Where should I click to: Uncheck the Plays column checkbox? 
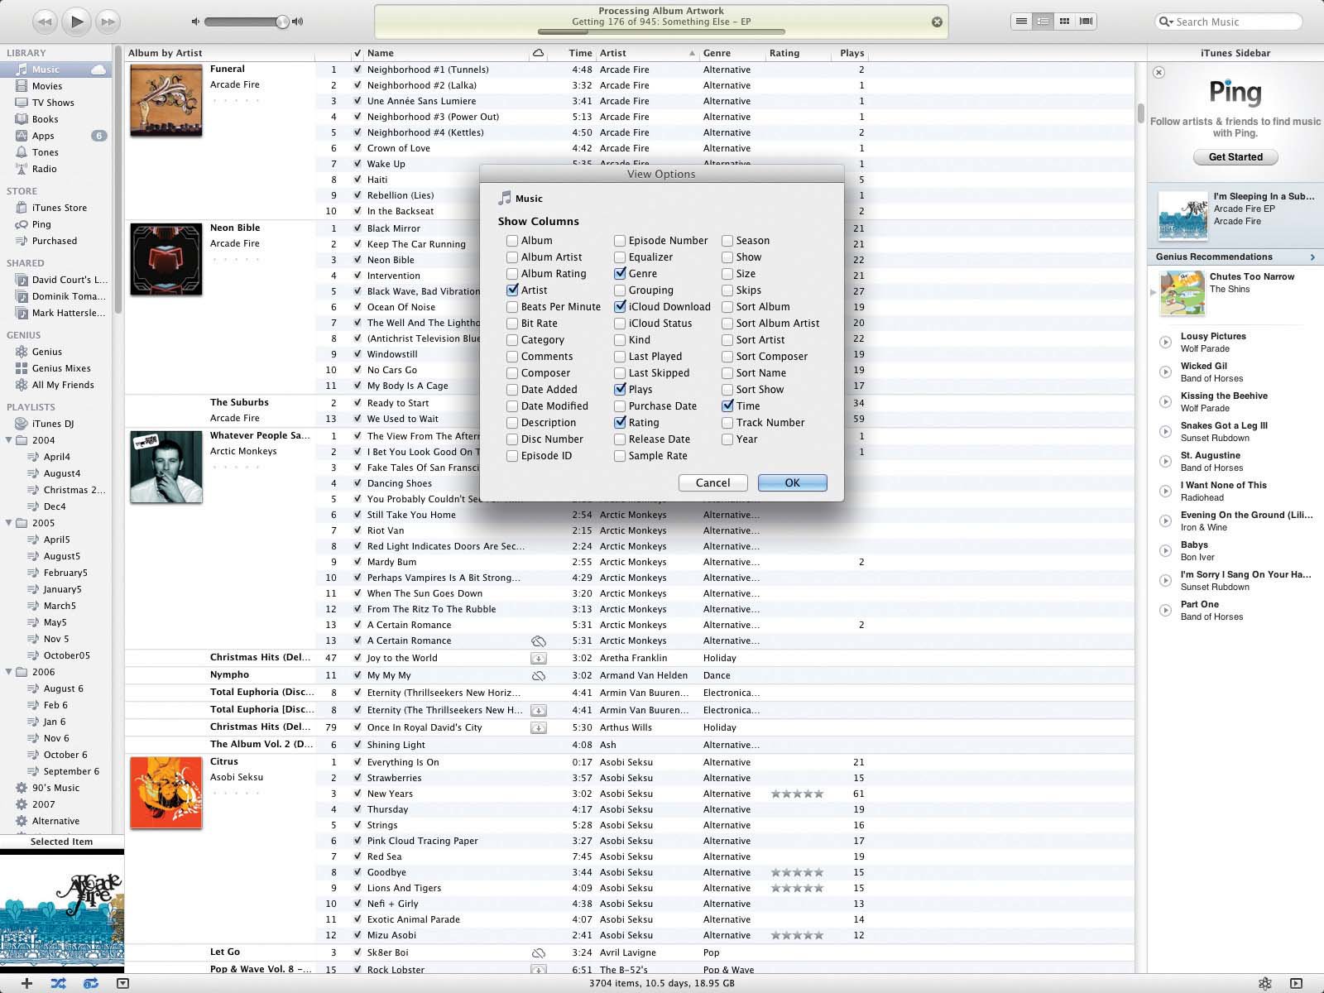tap(620, 390)
